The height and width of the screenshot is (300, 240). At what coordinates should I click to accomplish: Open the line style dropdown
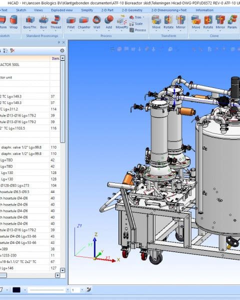pyautogui.click(x=68, y=290)
